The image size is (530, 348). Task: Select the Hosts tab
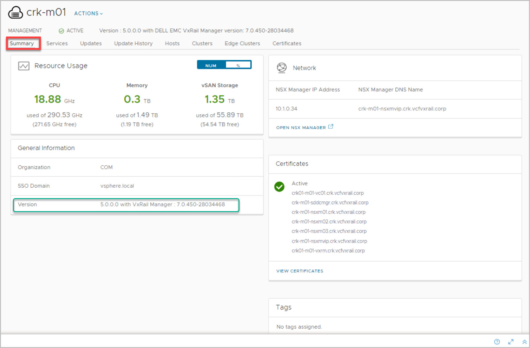click(172, 43)
